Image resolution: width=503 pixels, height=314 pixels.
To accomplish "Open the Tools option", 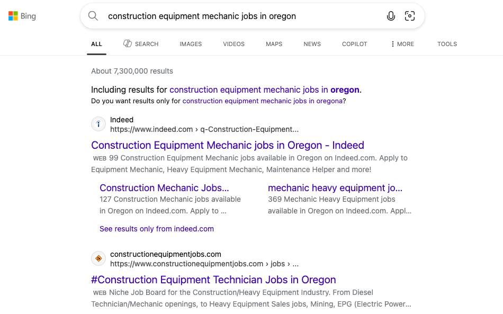I will (x=447, y=44).
